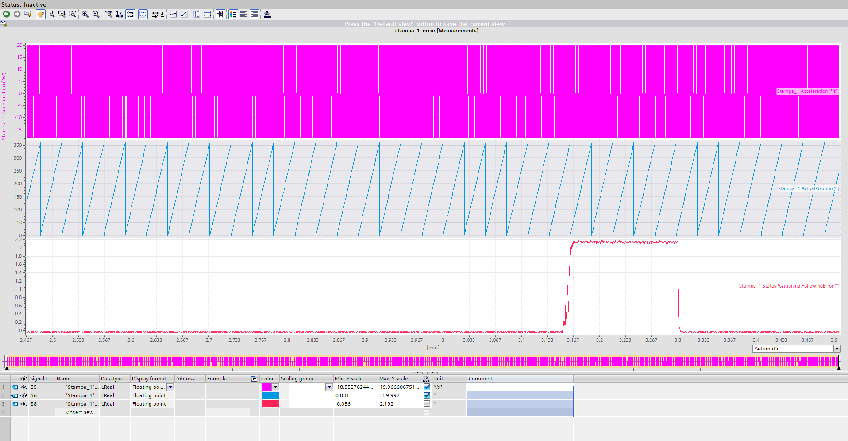848x441 pixels.
Task: Click the zoom out magnifier icon
Action: [96, 14]
